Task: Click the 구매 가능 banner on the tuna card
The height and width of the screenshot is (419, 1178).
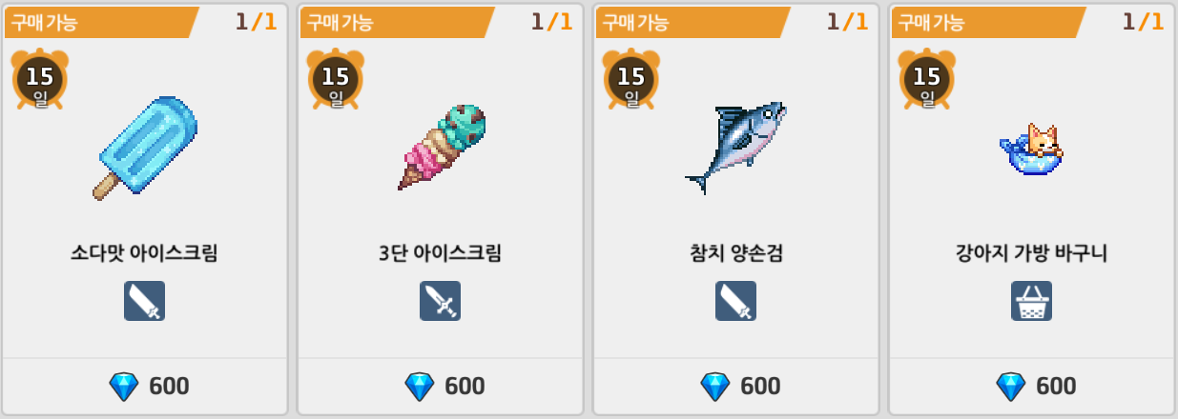Action: (x=692, y=22)
